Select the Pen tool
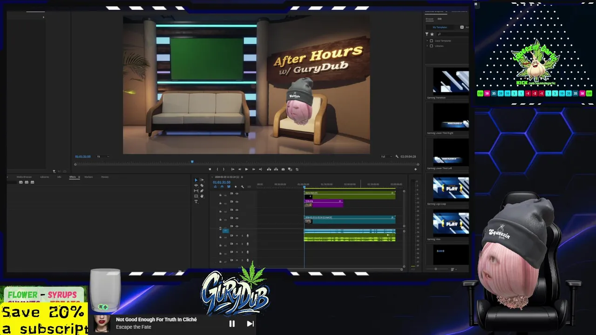This screenshot has width=596, height=335. tap(202, 191)
